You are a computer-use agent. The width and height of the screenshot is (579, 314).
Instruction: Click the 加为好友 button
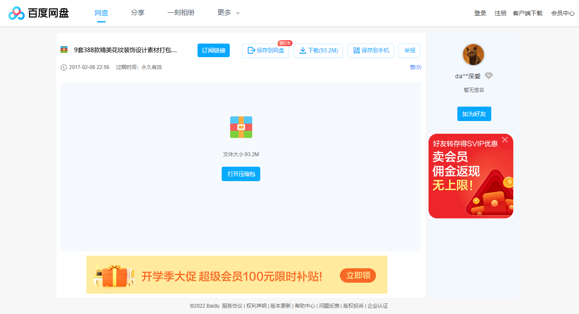coord(474,113)
